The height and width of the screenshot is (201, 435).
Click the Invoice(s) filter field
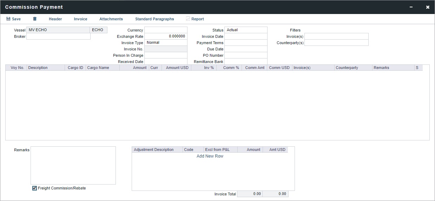coord(336,36)
